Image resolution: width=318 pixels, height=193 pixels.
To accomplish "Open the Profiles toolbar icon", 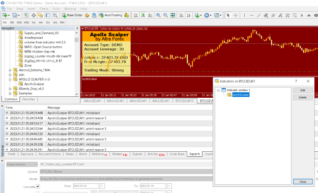I will 15,15.
